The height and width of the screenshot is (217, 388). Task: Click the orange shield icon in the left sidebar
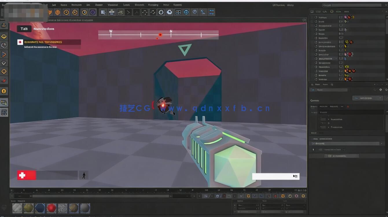(x=4, y=91)
